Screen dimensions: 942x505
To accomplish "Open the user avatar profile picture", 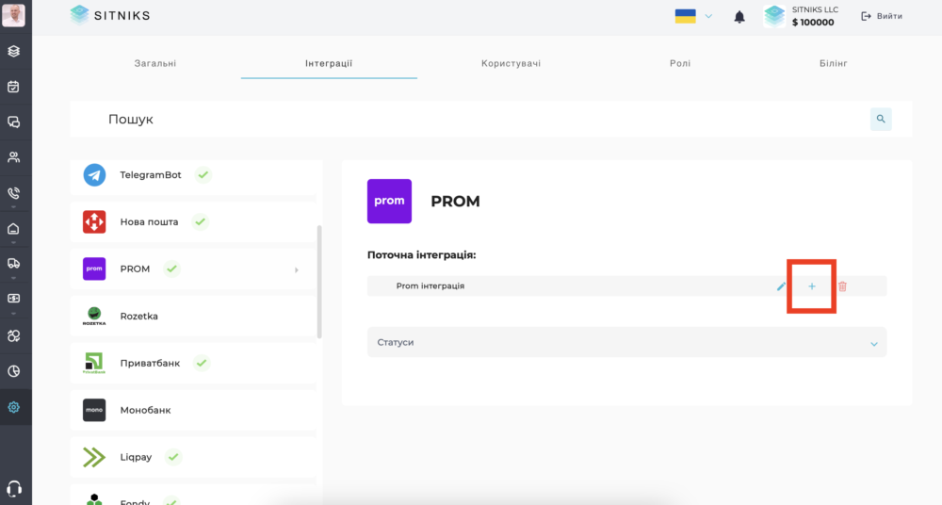I will click(13, 14).
